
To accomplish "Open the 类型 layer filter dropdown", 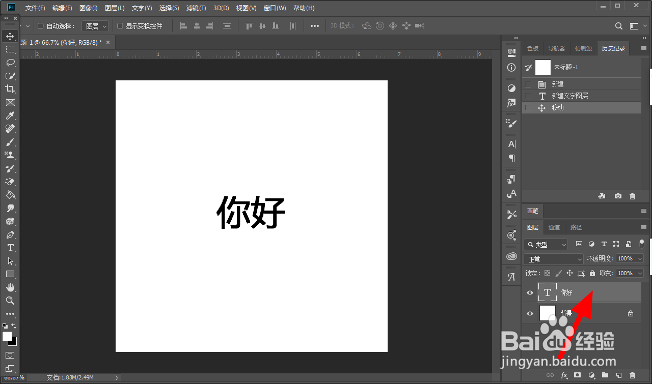I will click(546, 245).
